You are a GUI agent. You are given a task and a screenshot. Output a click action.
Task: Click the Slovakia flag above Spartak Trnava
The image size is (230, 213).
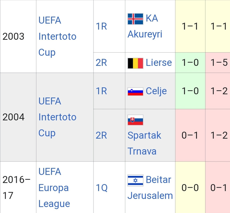[135, 120]
